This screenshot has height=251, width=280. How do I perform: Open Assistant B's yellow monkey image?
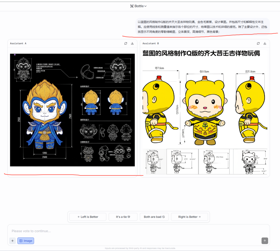(205, 111)
